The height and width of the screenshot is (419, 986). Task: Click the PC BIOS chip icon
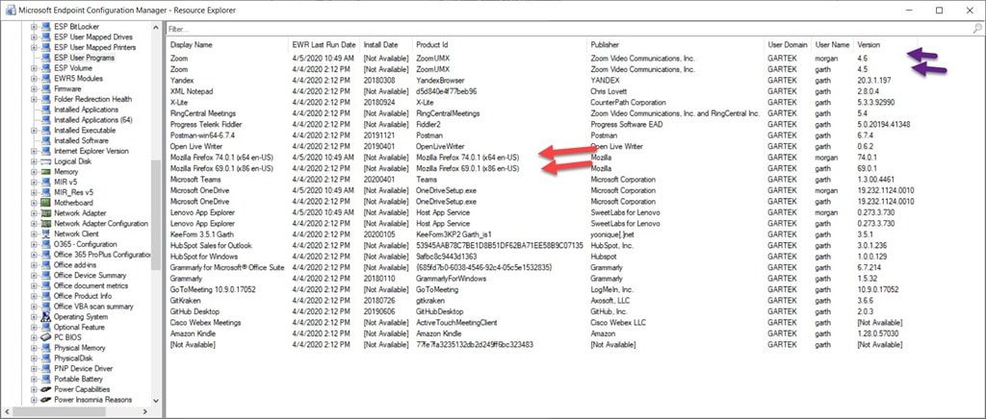[x=45, y=337]
